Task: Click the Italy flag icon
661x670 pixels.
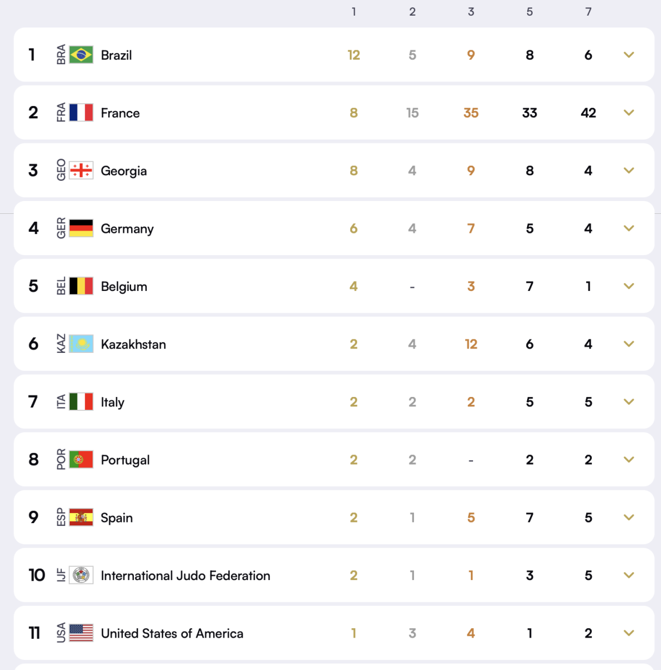Action: tap(81, 401)
